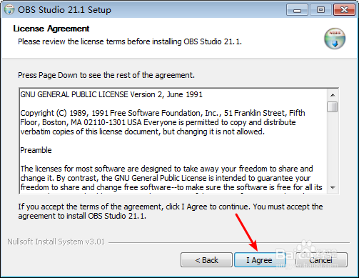Click the Copyright paragraph in license box

pyautogui.click(x=163, y=122)
